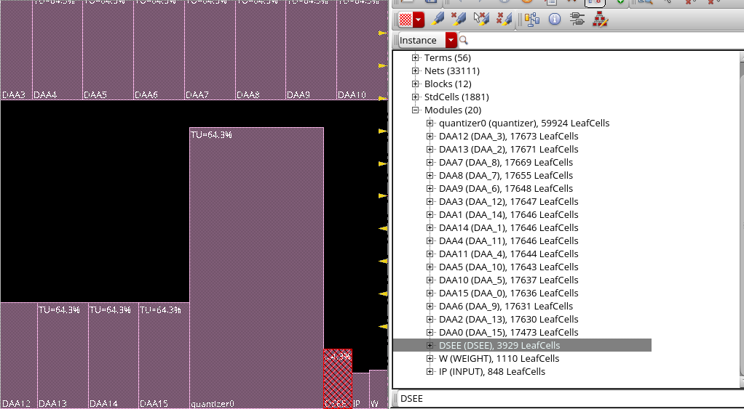The image size is (744, 409).
Task: Click the logic gates connectivity icon
Action: tap(577, 19)
